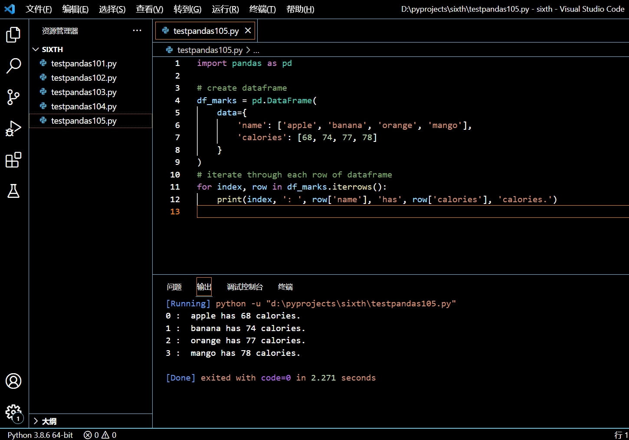Open the 选择(S) menu
The width and height of the screenshot is (629, 440).
coord(112,9)
